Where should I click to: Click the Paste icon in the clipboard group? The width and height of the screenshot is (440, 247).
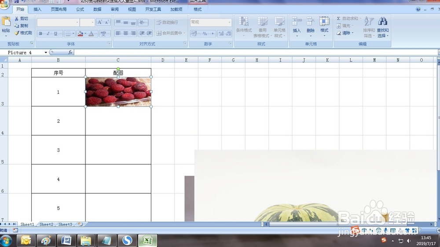[6, 22]
